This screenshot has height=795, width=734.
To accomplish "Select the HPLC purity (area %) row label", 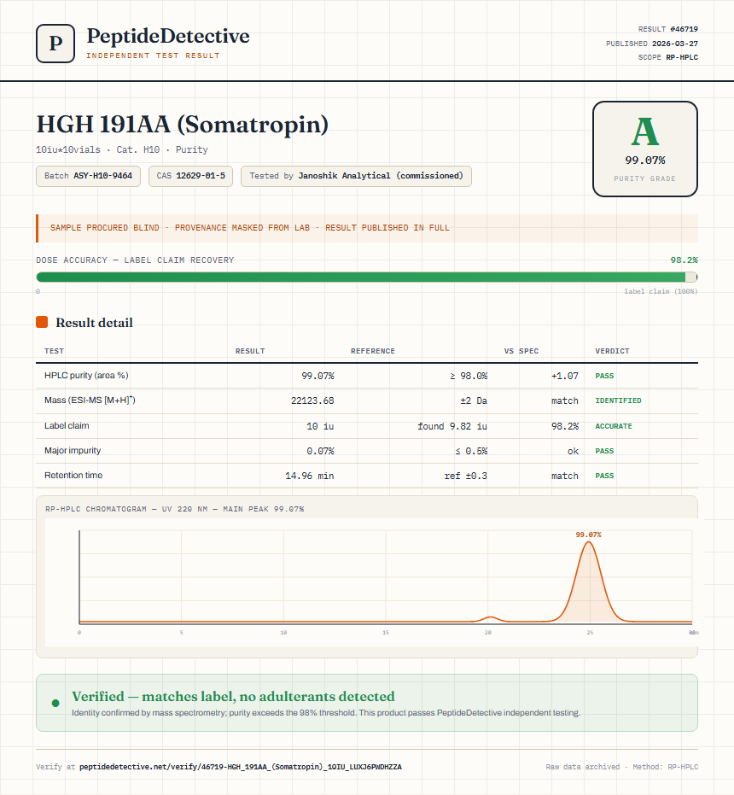I will (x=86, y=375).
